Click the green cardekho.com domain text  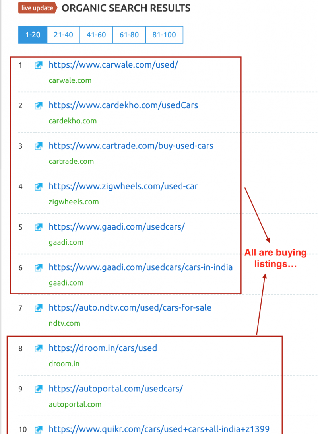point(73,121)
